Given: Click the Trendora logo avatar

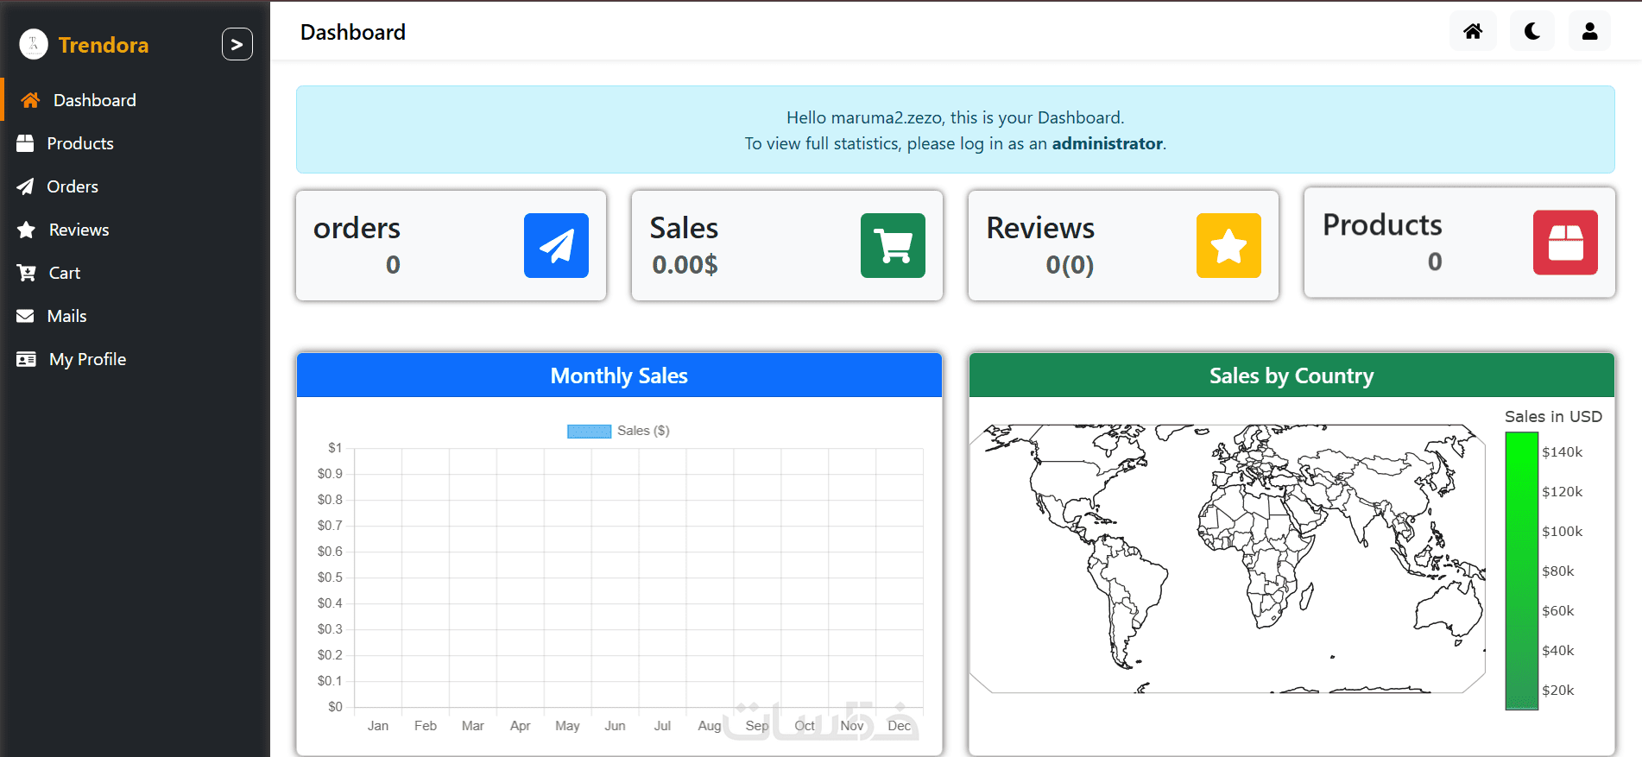Looking at the screenshot, I should 34,44.
